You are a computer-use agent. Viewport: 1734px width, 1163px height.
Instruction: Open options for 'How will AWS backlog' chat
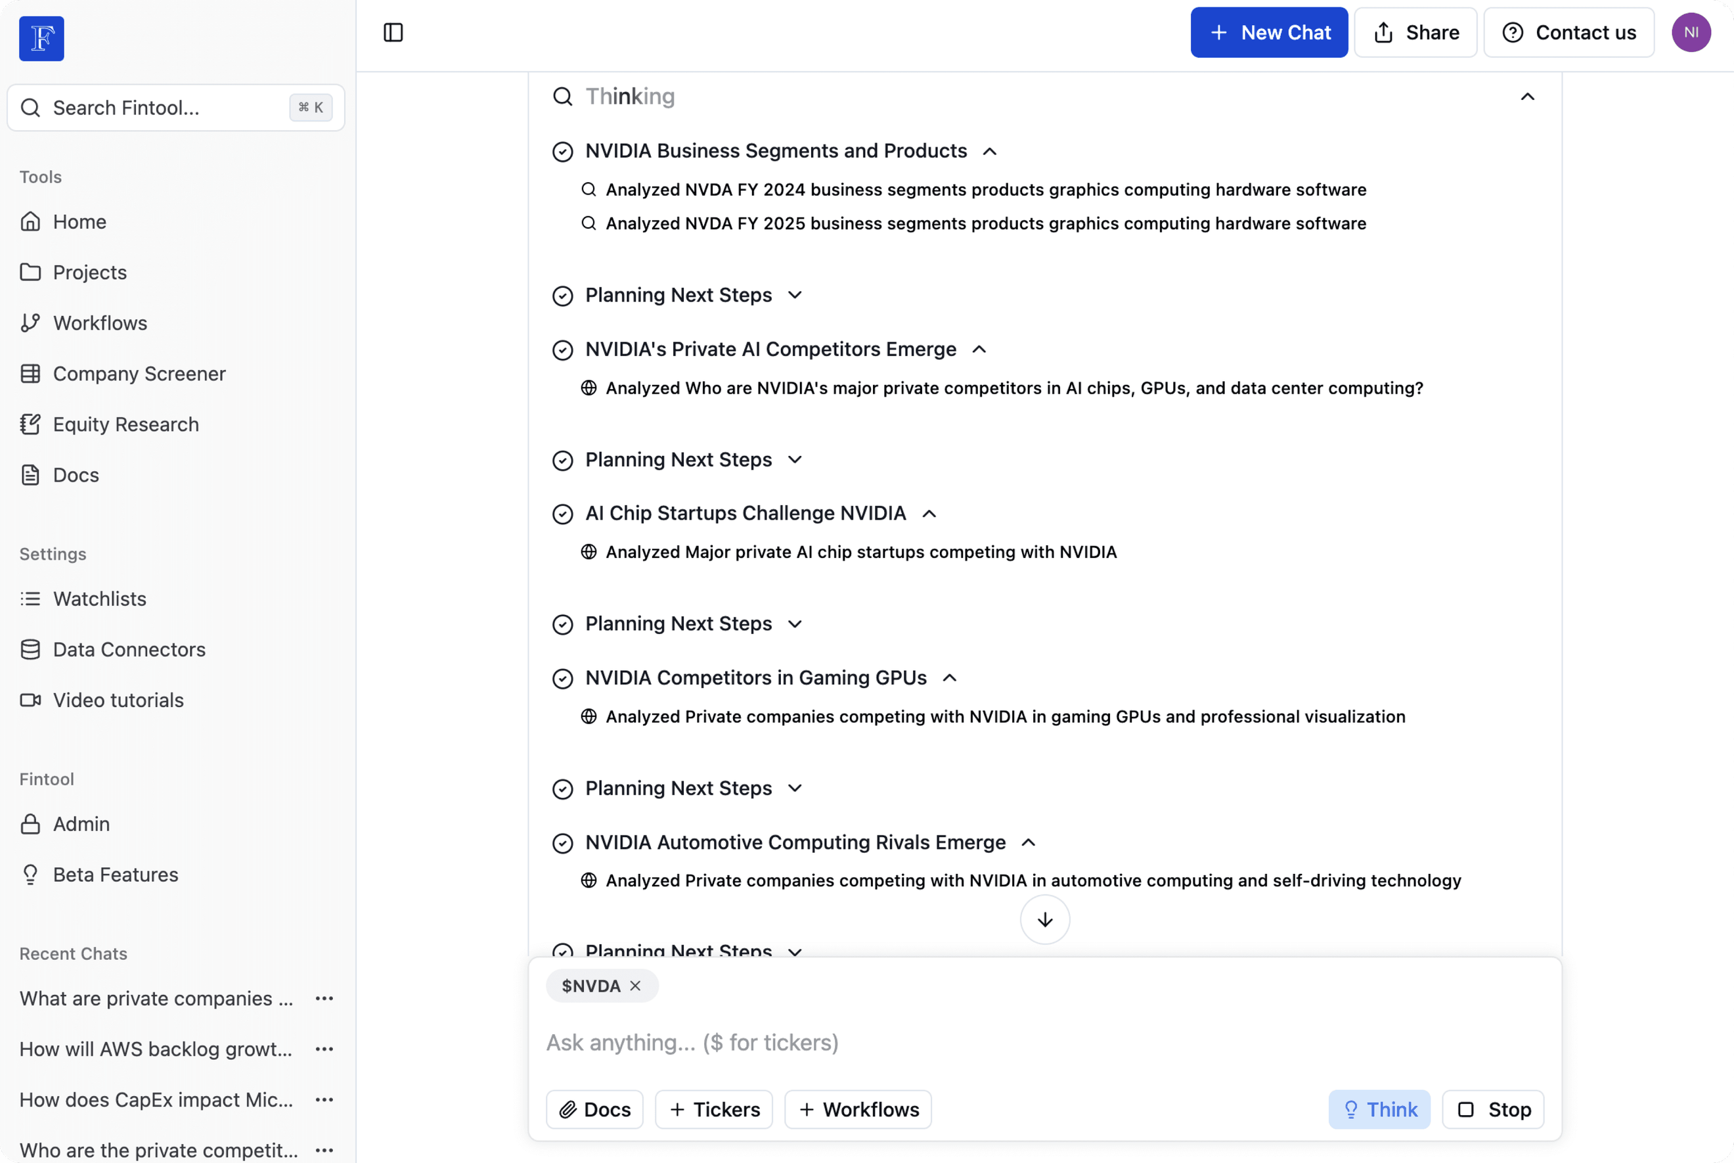point(324,1049)
